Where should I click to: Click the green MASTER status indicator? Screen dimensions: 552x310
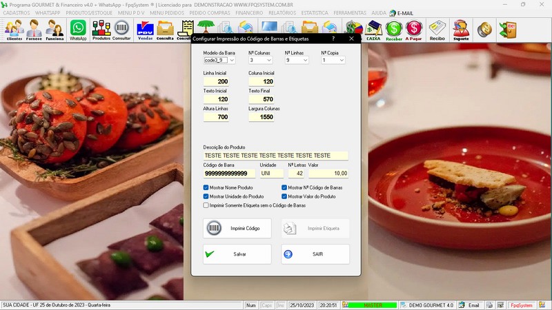(373, 305)
